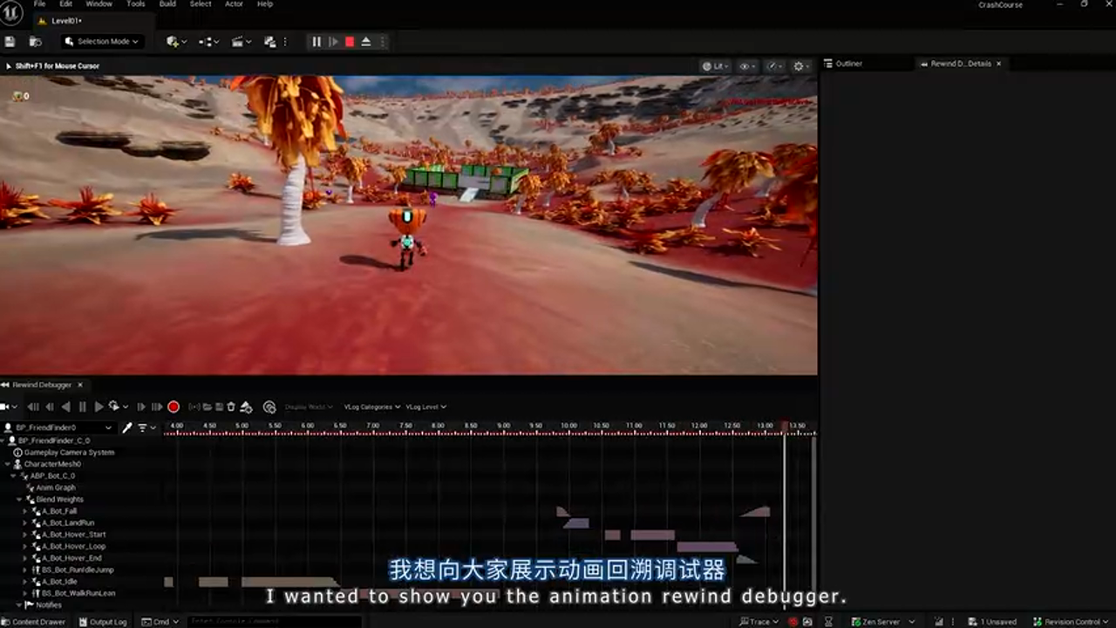The width and height of the screenshot is (1116, 628).
Task: Click the eject button to stop possessing pawn
Action: coord(365,41)
